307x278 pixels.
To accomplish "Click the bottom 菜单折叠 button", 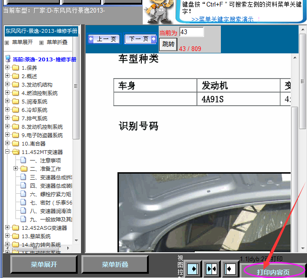I will [115, 264].
